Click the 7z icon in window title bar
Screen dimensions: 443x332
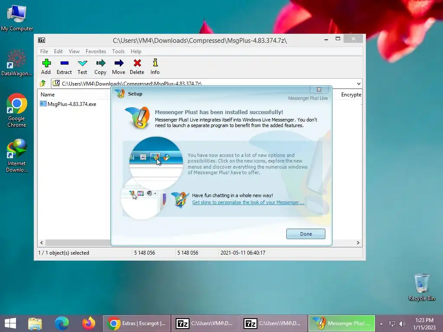pos(42,40)
